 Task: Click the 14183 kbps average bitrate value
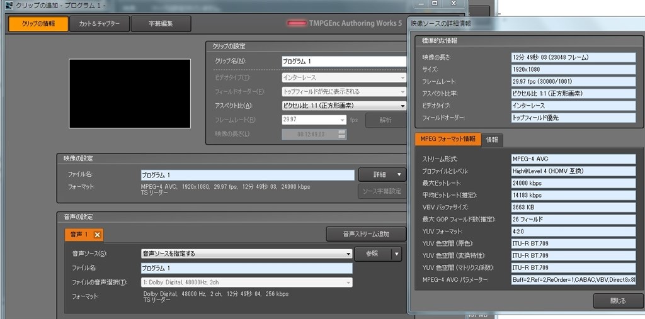[x=573, y=195]
